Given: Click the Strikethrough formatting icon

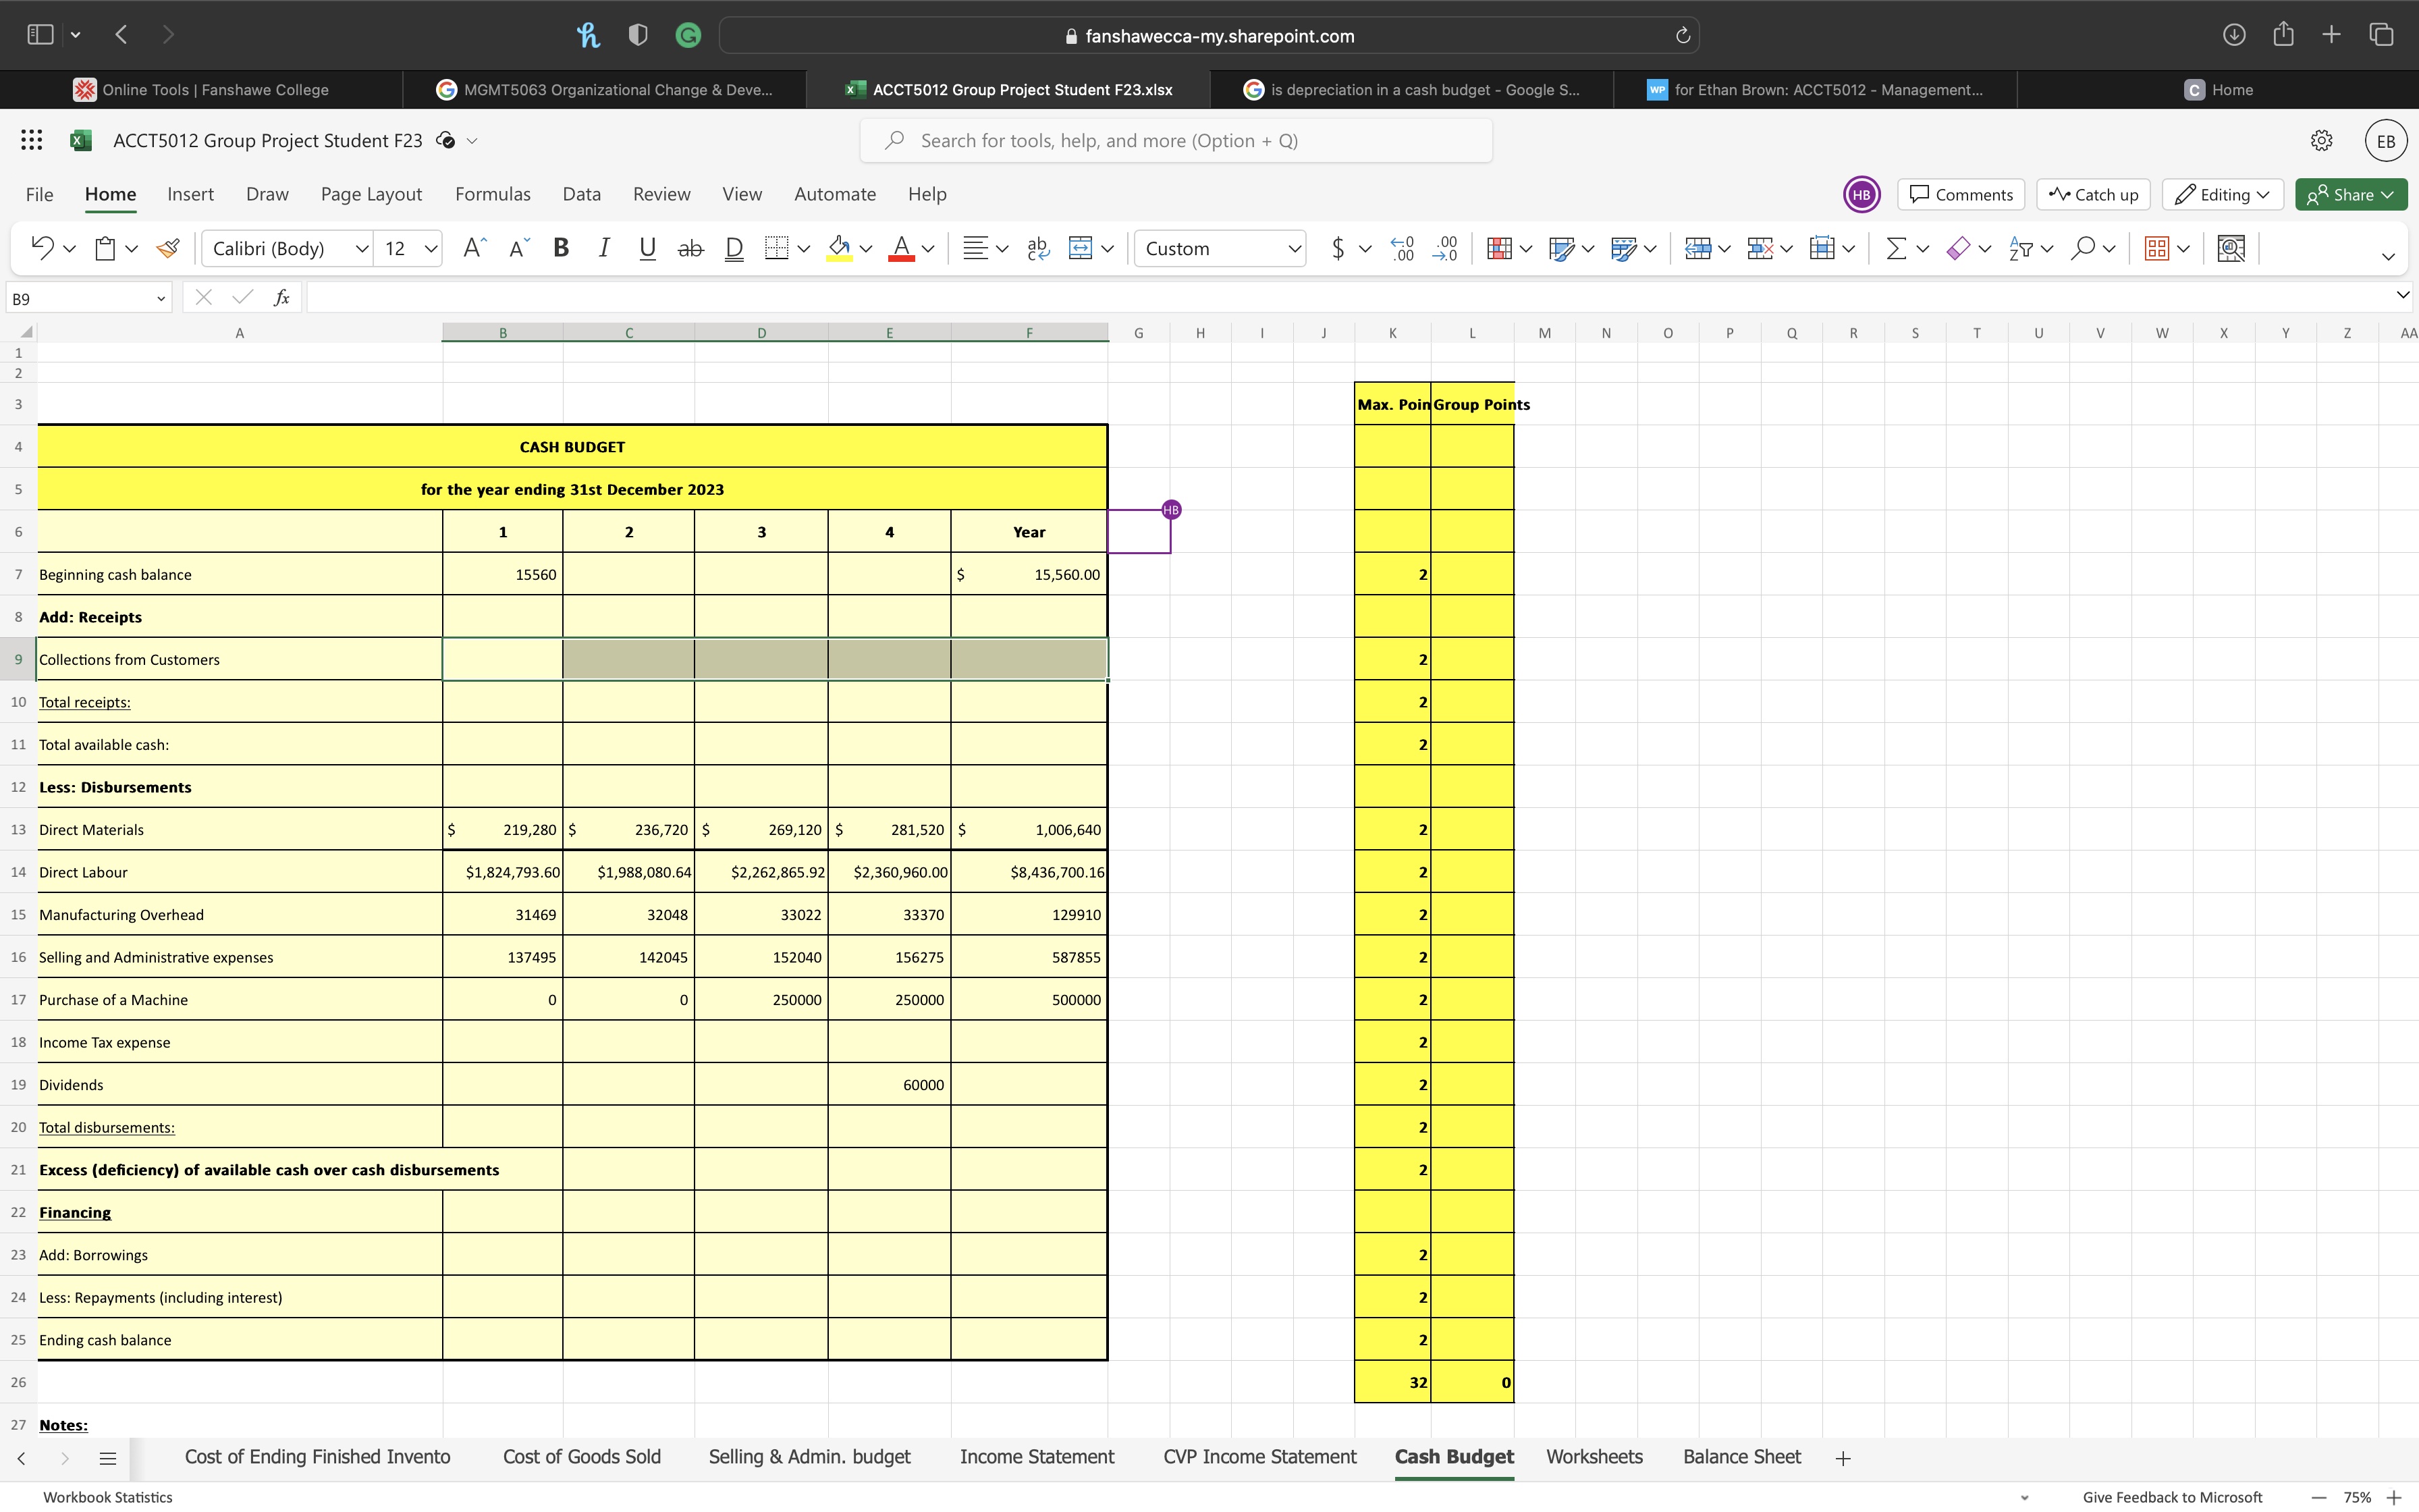Looking at the screenshot, I should [x=690, y=248].
